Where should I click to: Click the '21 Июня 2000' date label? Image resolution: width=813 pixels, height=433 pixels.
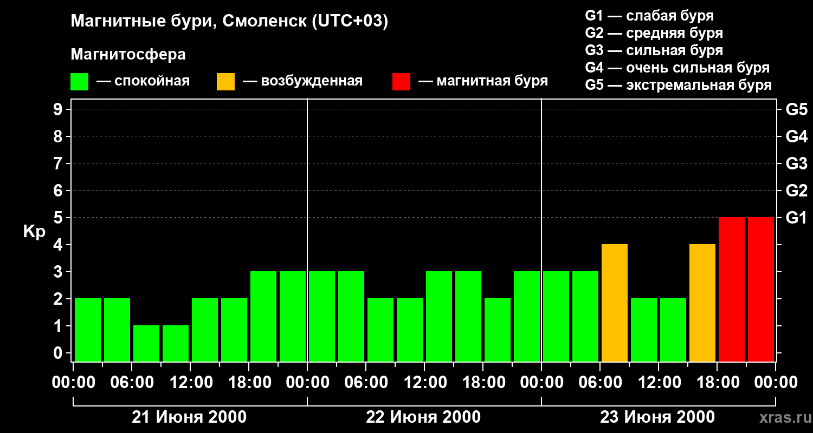pyautogui.click(x=189, y=417)
